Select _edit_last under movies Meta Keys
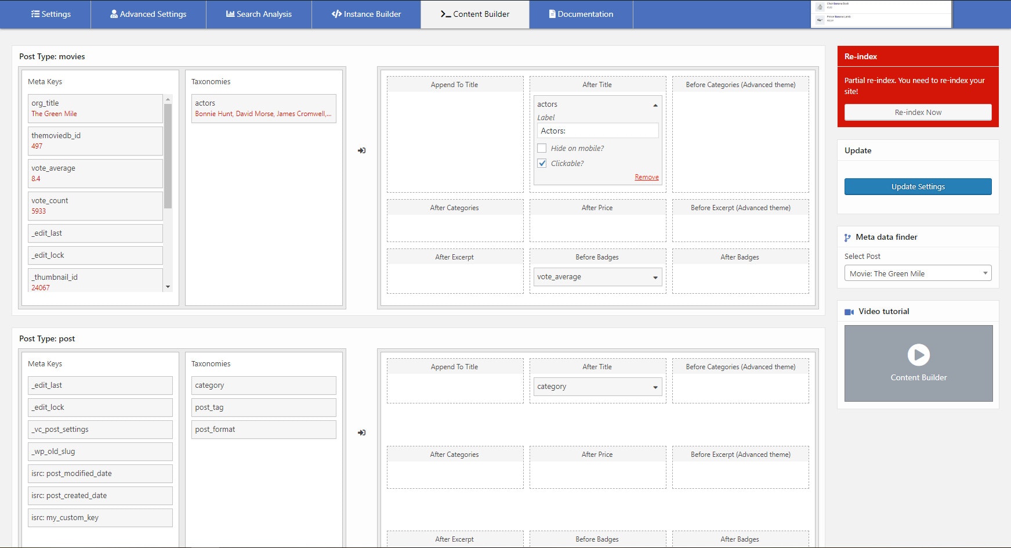The width and height of the screenshot is (1011, 548). click(95, 233)
